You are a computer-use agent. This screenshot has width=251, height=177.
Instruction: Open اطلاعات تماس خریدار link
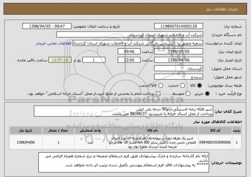pos(54,43)
